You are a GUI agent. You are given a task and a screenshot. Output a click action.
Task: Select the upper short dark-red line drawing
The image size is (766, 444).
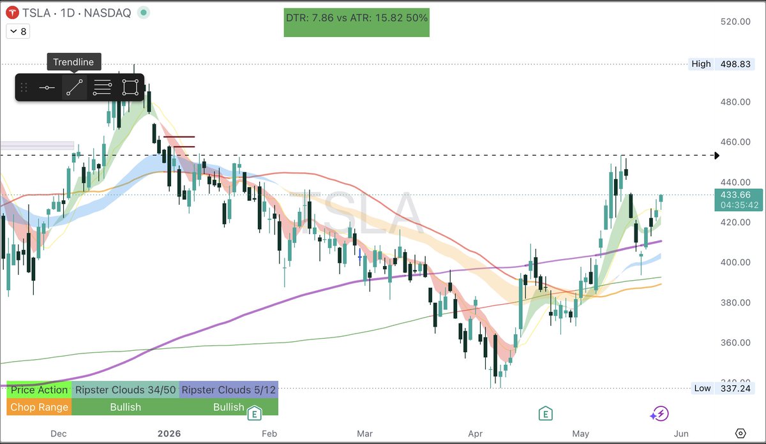pyautogui.click(x=179, y=137)
